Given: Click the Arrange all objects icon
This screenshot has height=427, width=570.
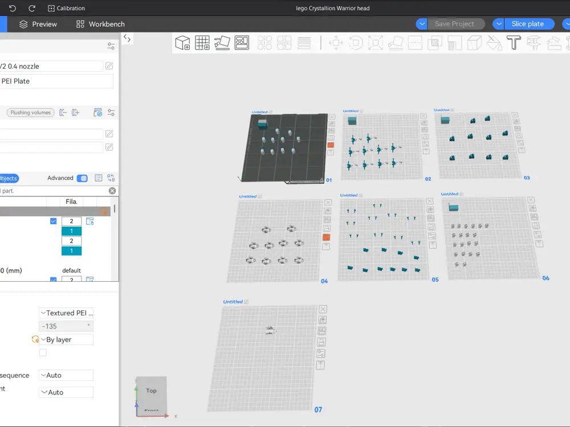Looking at the screenshot, I should [x=242, y=43].
